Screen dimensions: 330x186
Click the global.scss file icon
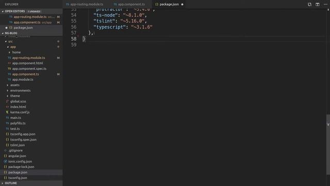coord(7,101)
